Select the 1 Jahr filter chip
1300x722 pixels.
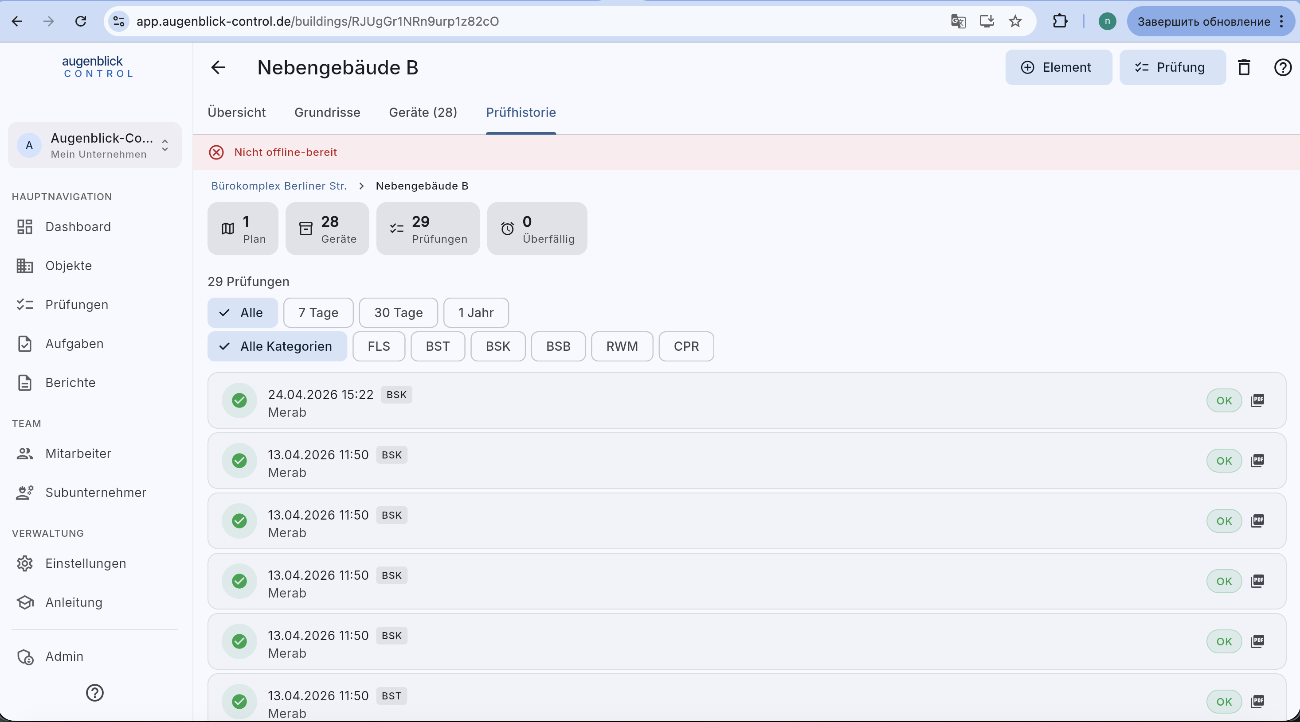click(476, 313)
